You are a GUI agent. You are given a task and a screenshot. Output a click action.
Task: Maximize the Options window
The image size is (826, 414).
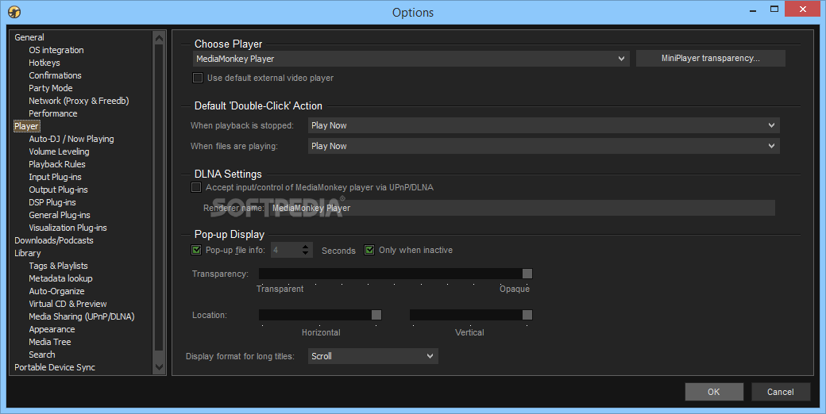[x=774, y=9]
